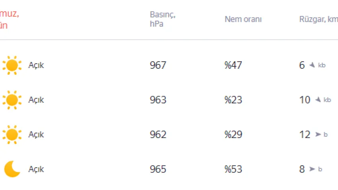Click the %53 humidity value

[233, 169]
